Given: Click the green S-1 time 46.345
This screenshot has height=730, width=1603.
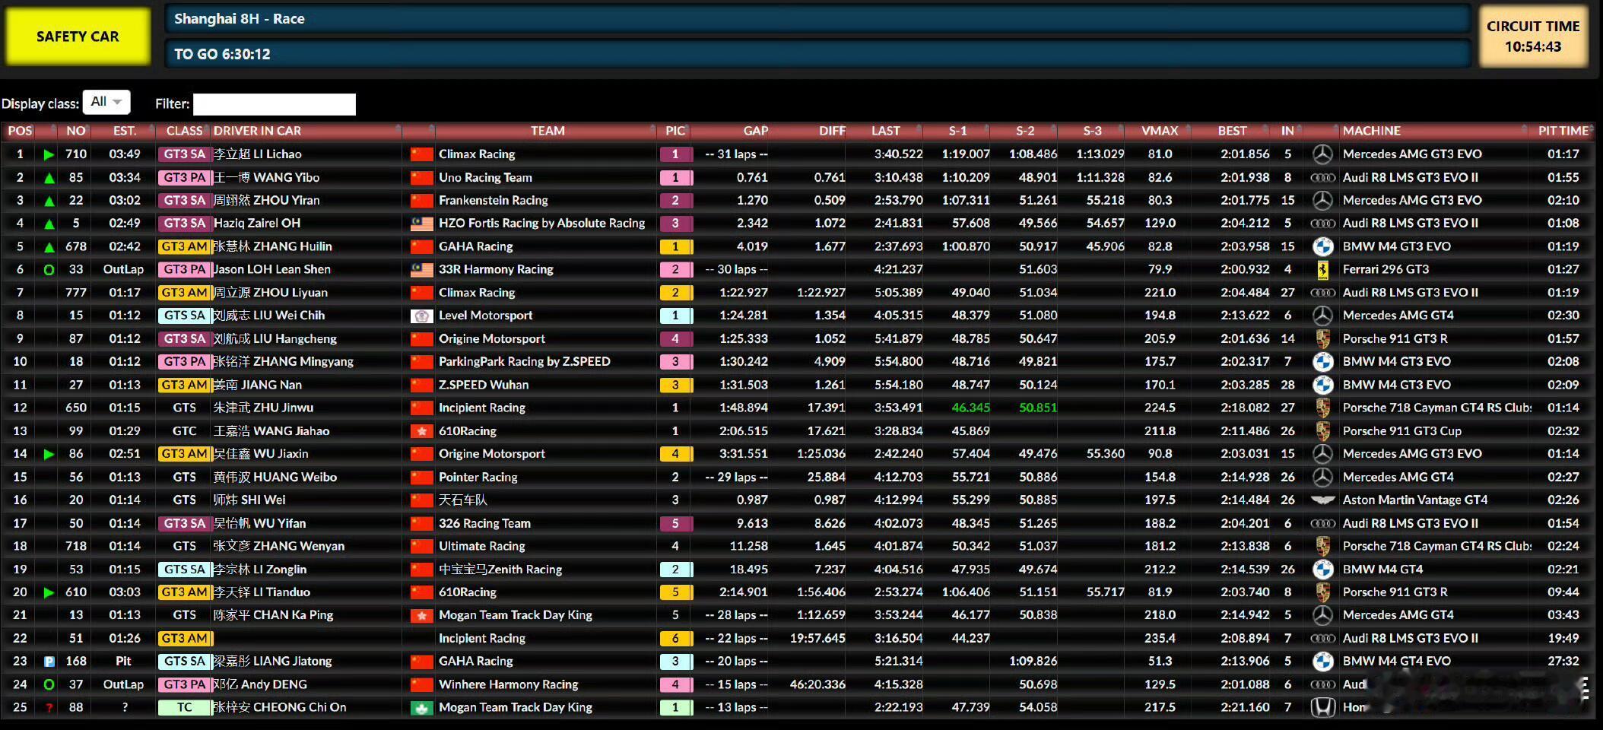Looking at the screenshot, I should [x=971, y=408].
